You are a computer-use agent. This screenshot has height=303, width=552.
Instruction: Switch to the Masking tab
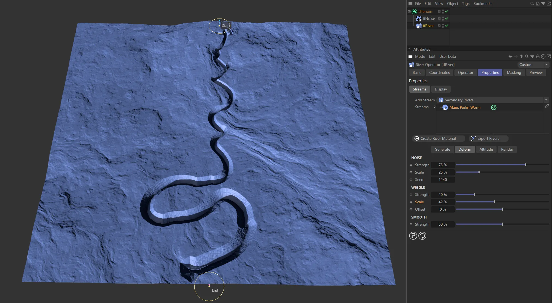pyautogui.click(x=513, y=72)
